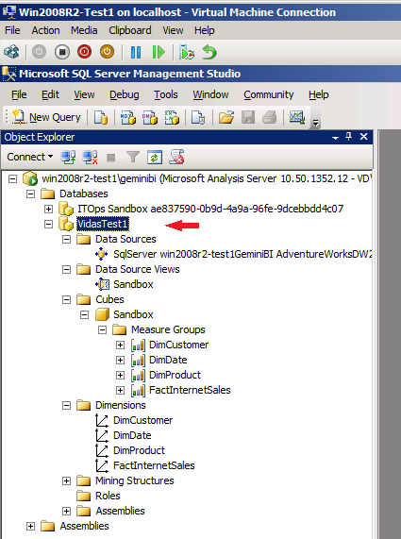Select the DimDate measure group
This screenshot has width=401, height=539.
[x=168, y=360]
